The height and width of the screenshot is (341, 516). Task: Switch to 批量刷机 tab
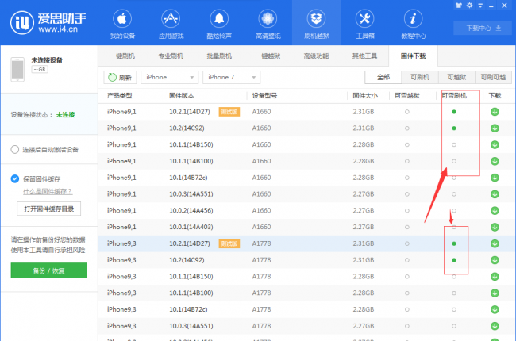(219, 56)
